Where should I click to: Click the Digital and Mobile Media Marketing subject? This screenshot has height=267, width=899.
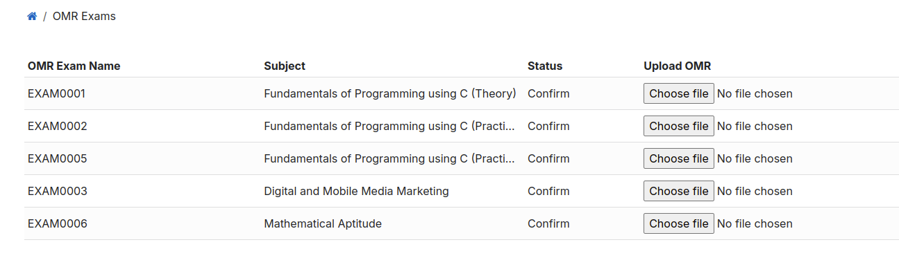[356, 191]
